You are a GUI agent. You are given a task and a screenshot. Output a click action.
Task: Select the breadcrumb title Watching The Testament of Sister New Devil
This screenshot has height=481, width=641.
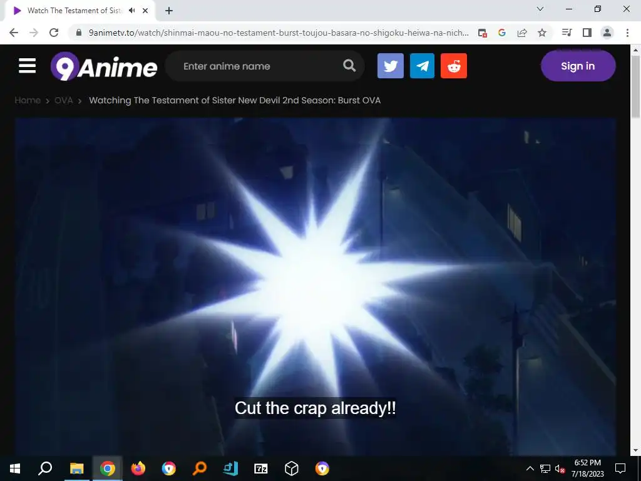click(235, 100)
